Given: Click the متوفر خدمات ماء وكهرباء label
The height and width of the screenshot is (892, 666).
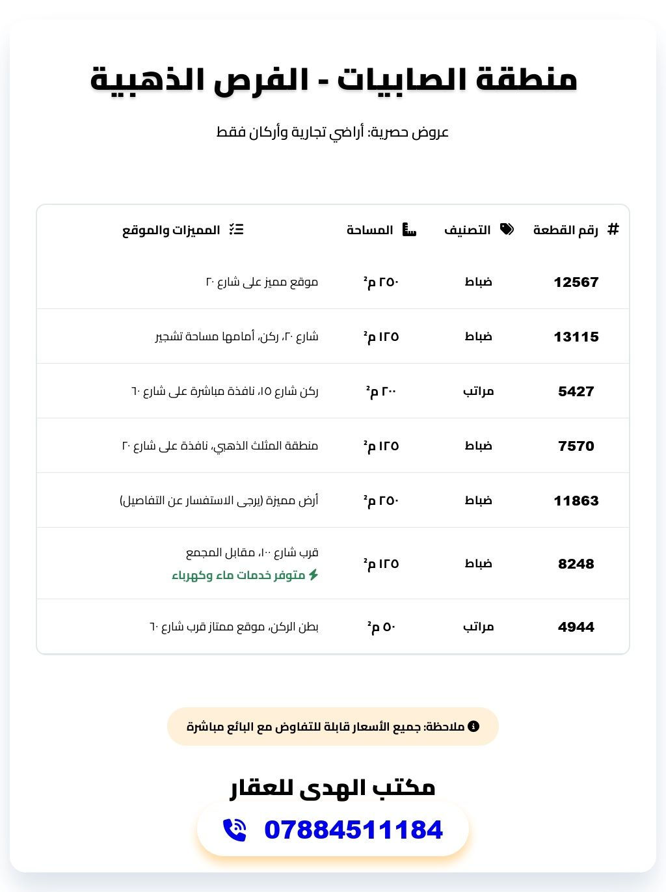Looking at the screenshot, I should 239,575.
